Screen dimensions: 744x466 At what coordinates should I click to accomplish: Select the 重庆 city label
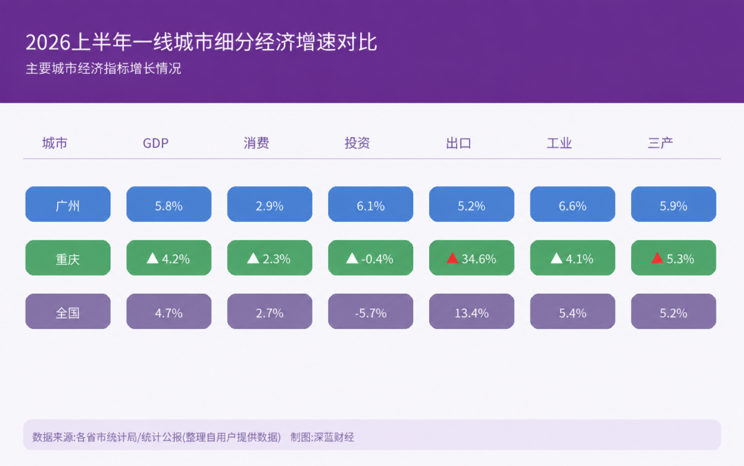[x=68, y=258]
